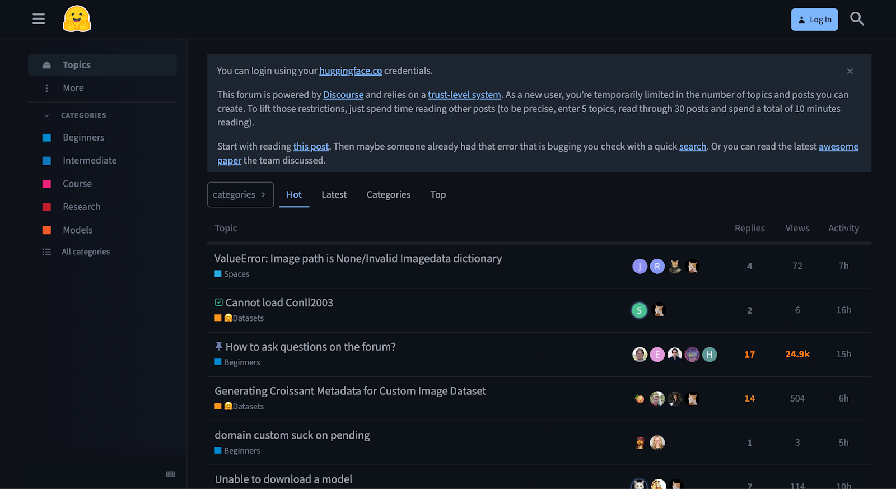
Task: Open the huggingface.co credentials link
Action: point(350,71)
